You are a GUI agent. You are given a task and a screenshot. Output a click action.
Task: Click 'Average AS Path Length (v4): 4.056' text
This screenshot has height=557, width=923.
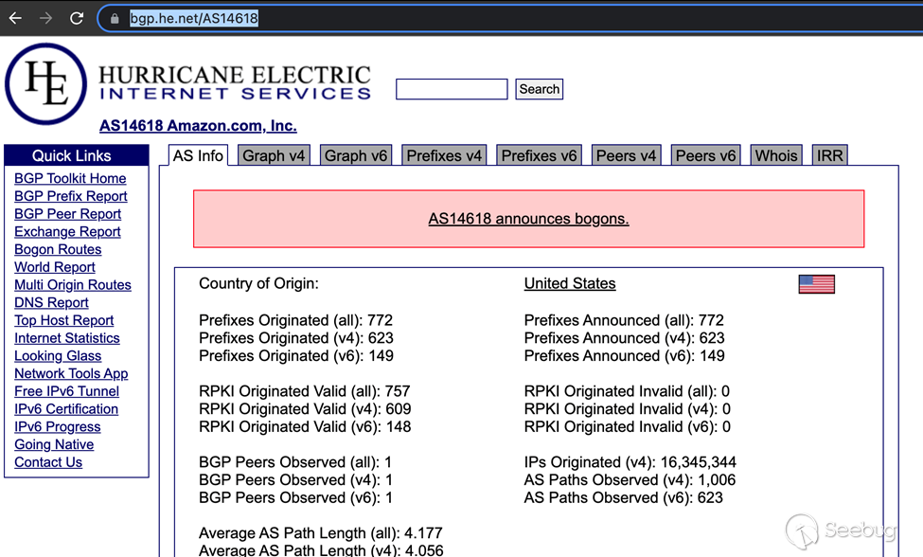tap(322, 550)
